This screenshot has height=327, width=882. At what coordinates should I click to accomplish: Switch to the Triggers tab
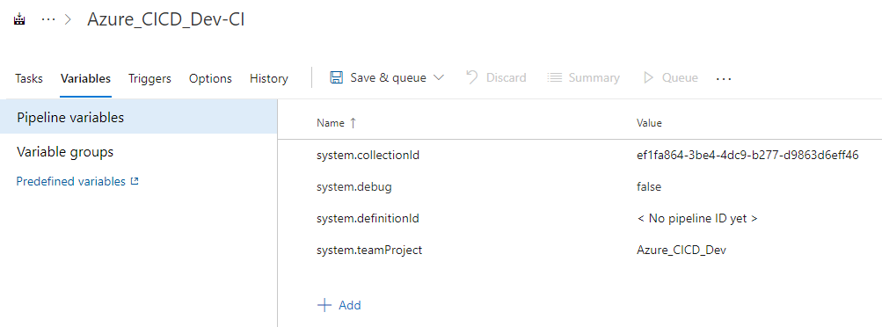[x=149, y=78]
